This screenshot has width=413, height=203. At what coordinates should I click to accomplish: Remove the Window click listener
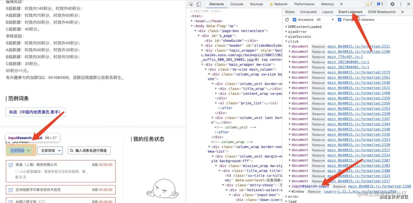pyautogui.click(x=314, y=192)
